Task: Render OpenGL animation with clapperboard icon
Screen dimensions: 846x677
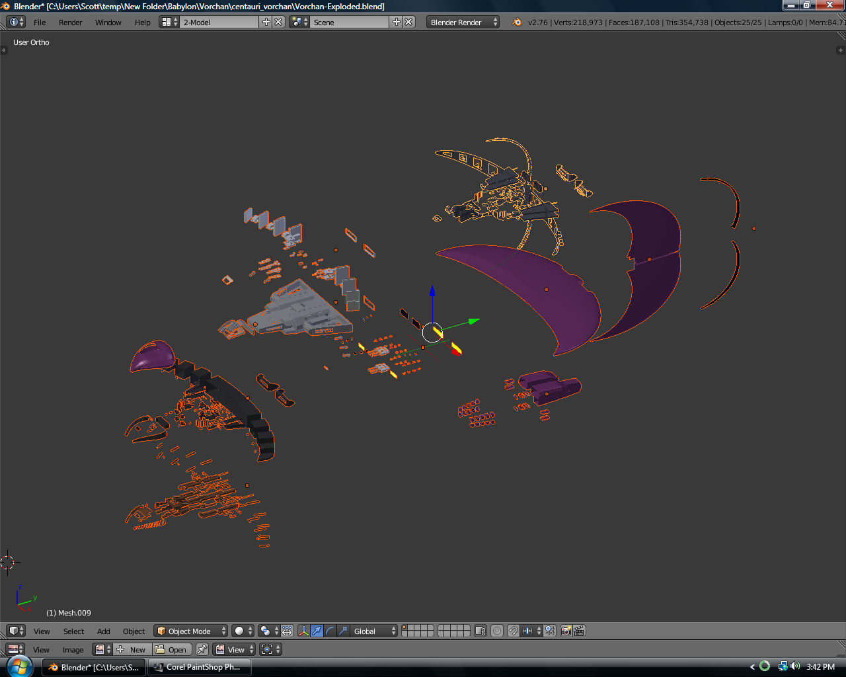Action: pos(579,631)
